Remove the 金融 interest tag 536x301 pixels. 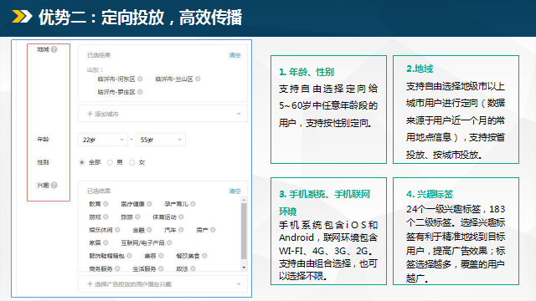pos(149,230)
